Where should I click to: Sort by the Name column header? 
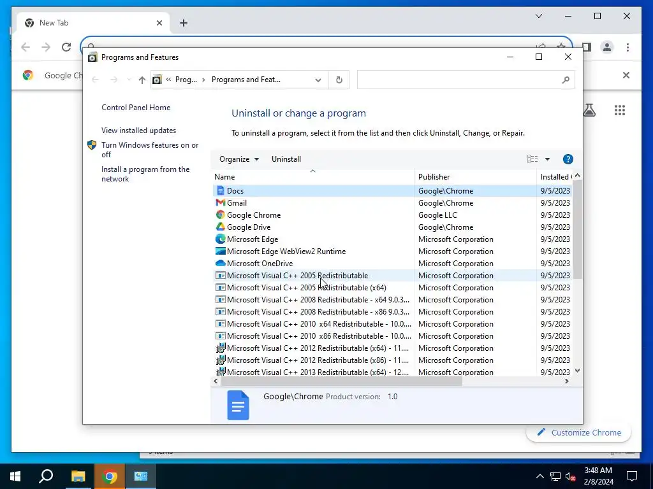click(x=312, y=177)
